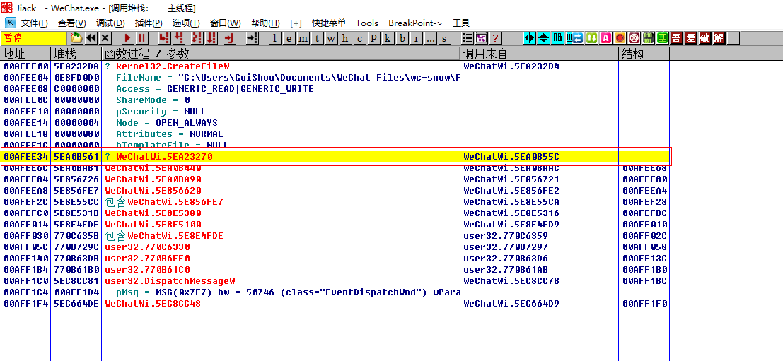Open the CPU window with the c button
The height and width of the screenshot is (361, 783).
(x=359, y=38)
